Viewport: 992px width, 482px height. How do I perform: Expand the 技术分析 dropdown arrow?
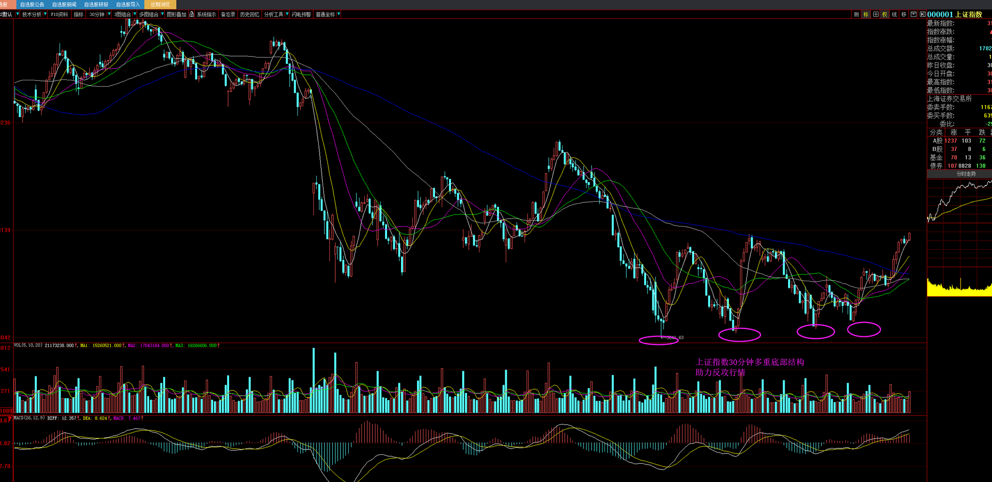46,15
